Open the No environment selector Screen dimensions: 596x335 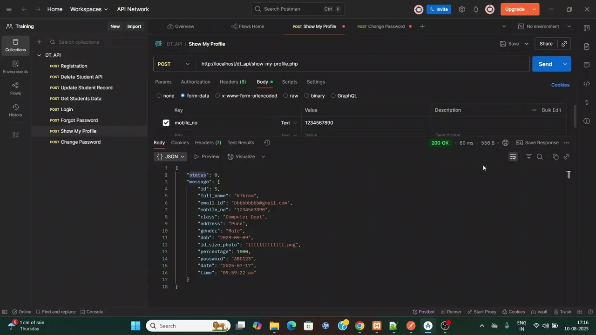[x=544, y=27]
